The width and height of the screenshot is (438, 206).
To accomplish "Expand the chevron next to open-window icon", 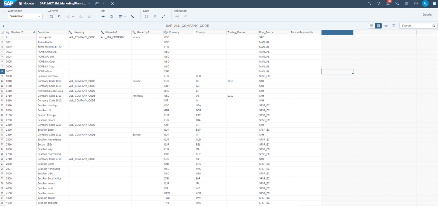I will 104,4.
